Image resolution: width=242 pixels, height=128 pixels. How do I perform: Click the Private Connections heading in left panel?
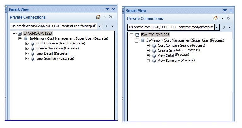[28, 17]
